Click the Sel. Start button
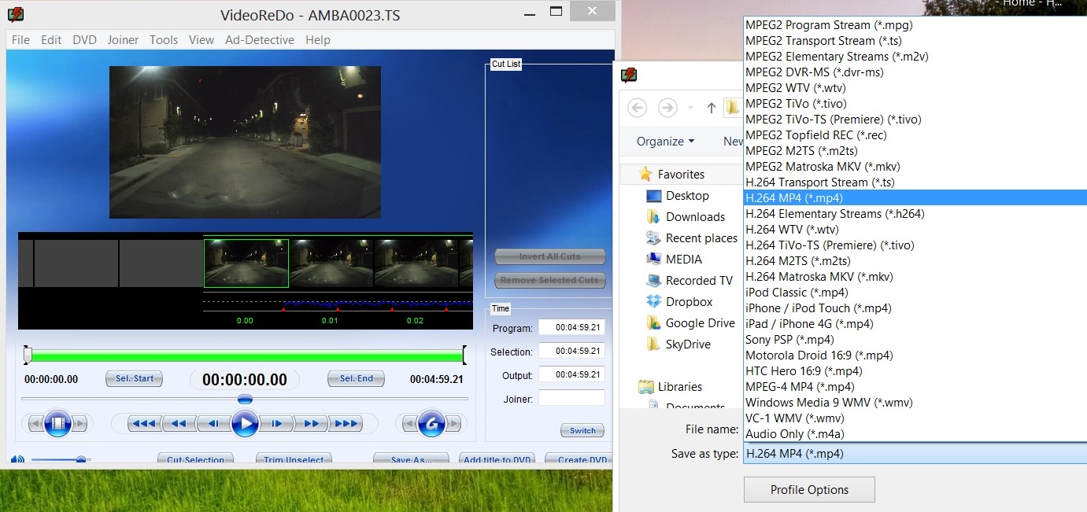The height and width of the screenshot is (512, 1087). [134, 378]
